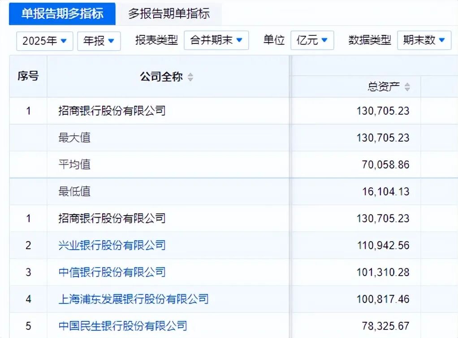Click row number 4 cell
458x338 pixels.
coord(28,299)
